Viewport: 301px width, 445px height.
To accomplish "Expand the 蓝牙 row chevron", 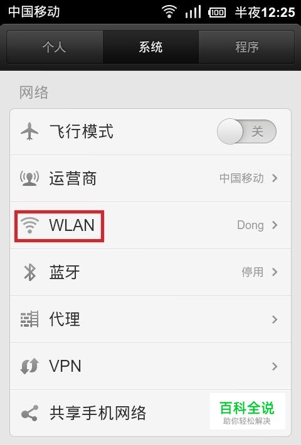I will point(275,272).
